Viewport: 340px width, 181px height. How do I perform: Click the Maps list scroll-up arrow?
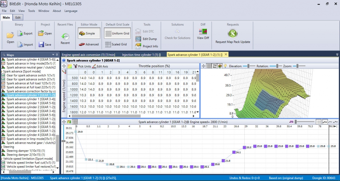(57, 60)
